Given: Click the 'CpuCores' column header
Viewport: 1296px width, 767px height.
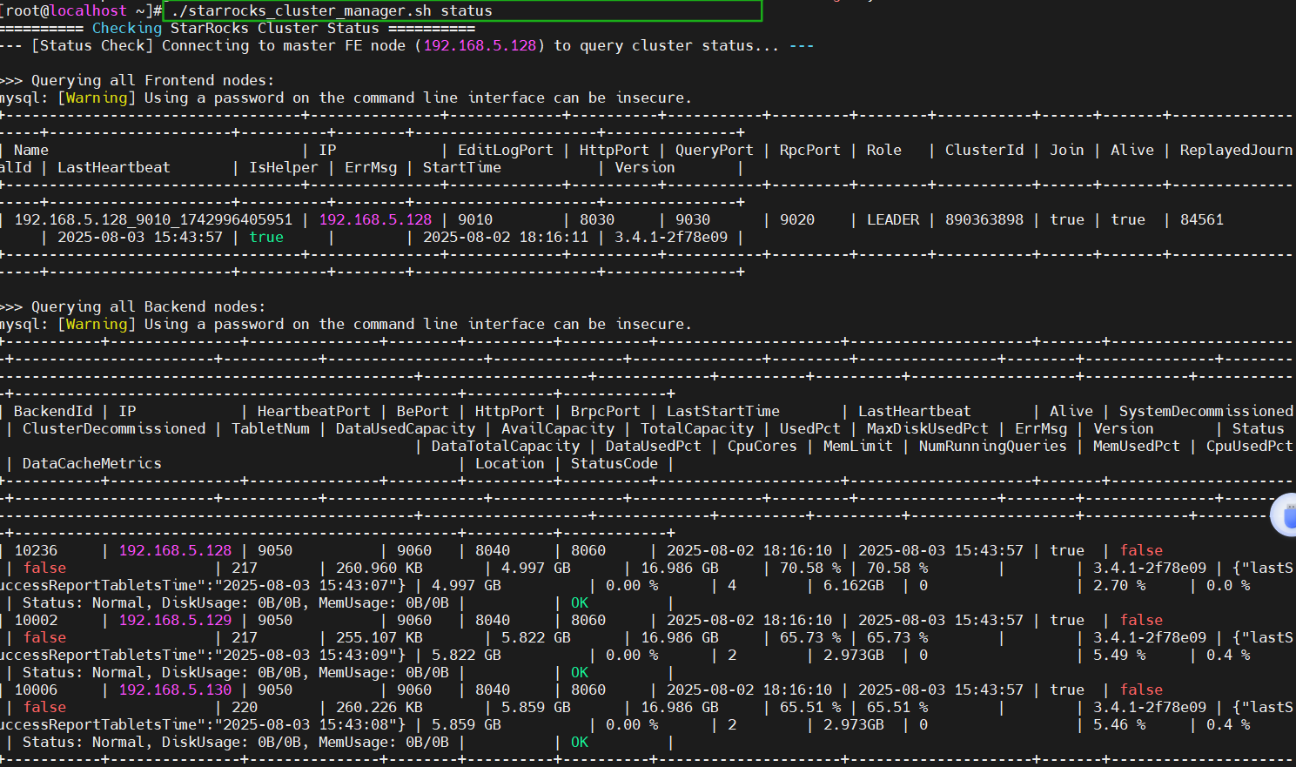Looking at the screenshot, I should pyautogui.click(x=762, y=446).
